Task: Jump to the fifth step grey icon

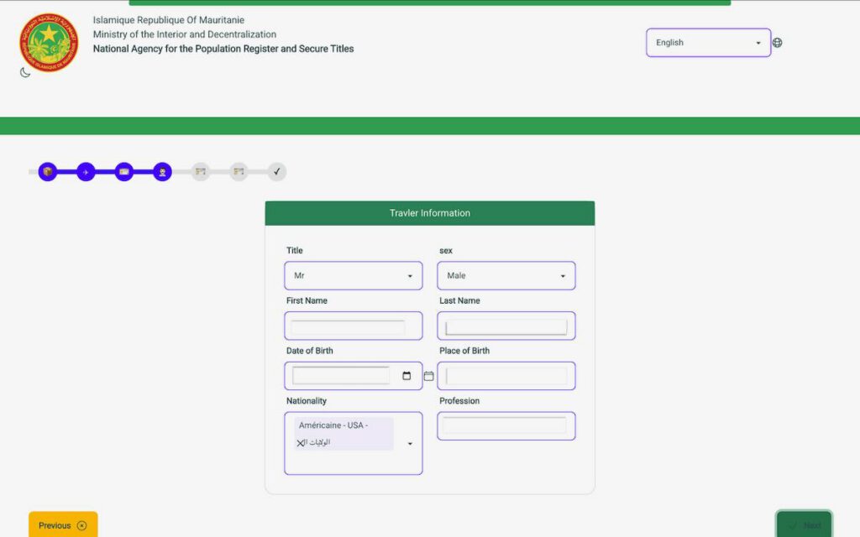Action: click(x=201, y=172)
